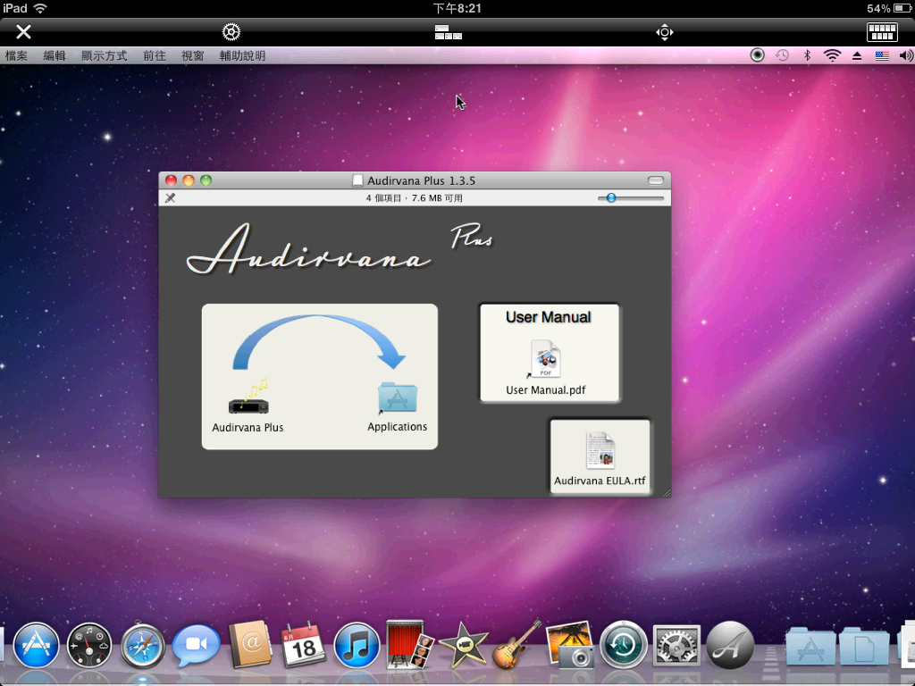Open the 輔助說明 menu

click(242, 56)
